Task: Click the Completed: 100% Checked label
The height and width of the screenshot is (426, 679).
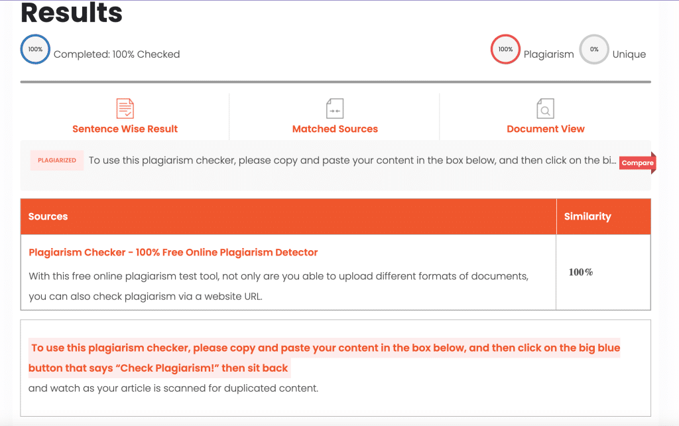Action: [117, 54]
